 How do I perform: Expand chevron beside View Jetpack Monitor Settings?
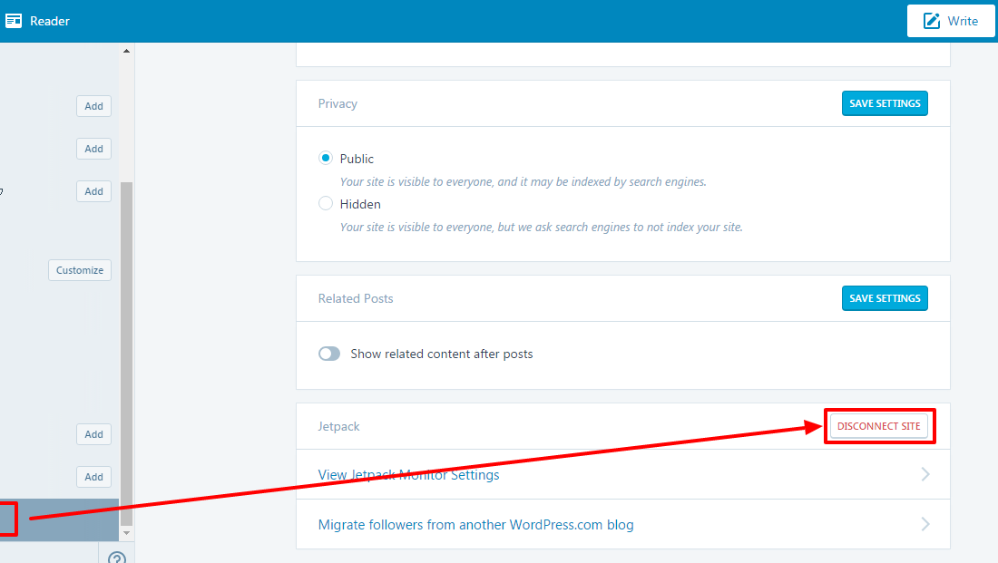925,474
